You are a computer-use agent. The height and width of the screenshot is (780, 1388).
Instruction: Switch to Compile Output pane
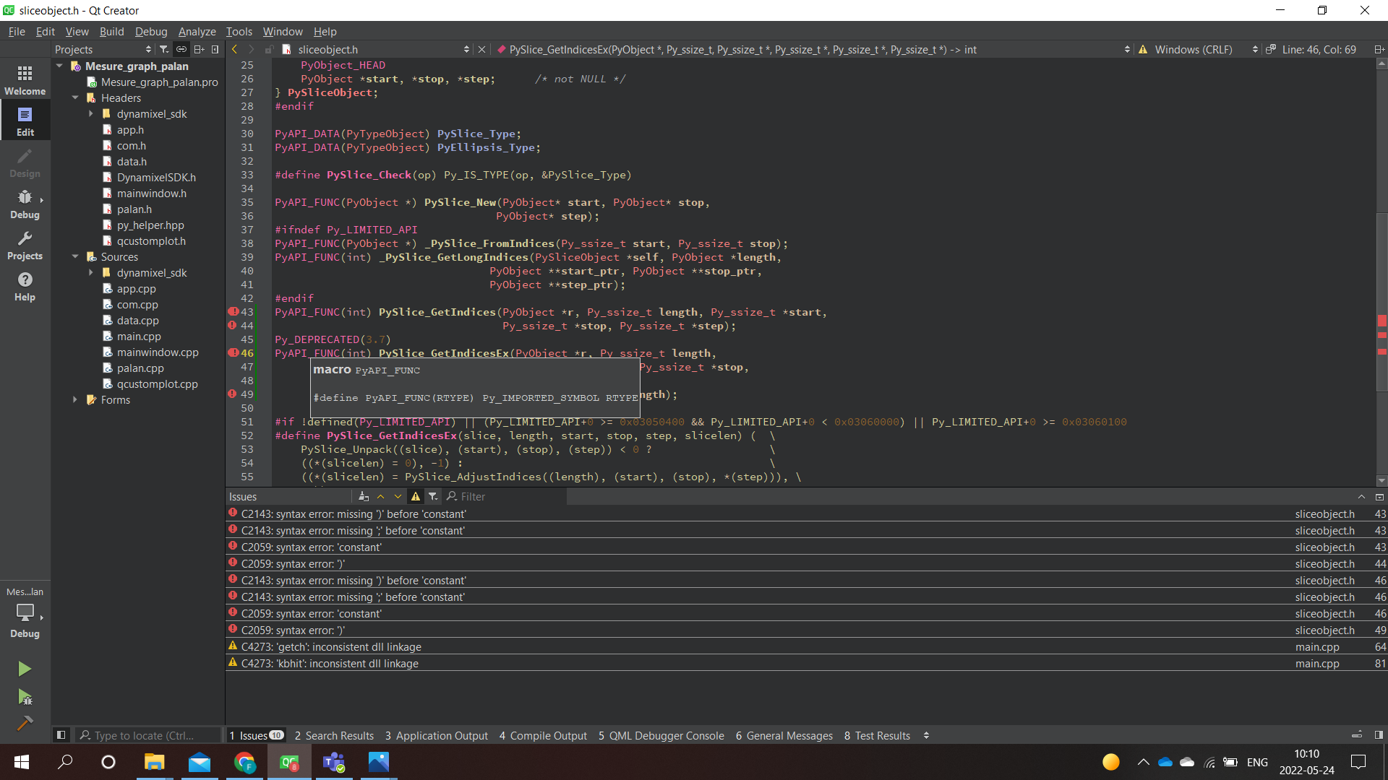[x=543, y=735]
